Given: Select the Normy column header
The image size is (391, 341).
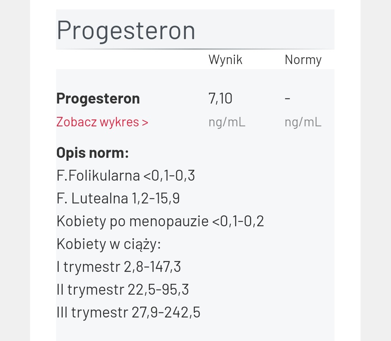Looking at the screenshot, I should coord(303,60).
